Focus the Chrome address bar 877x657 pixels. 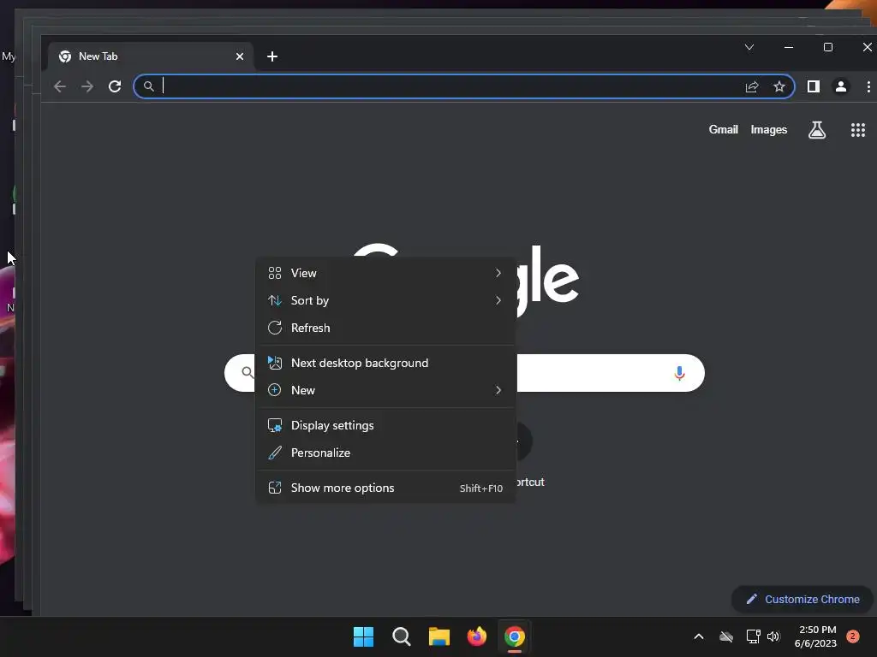[463, 86]
